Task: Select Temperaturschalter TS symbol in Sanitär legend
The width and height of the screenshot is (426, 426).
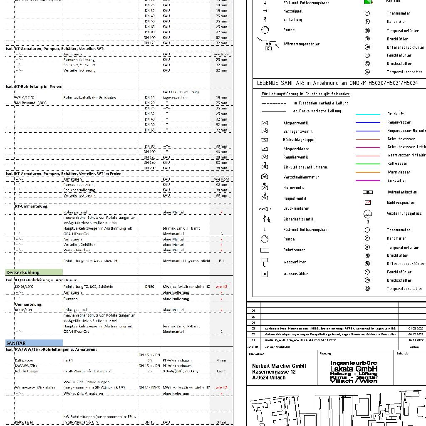Action: coord(367,289)
